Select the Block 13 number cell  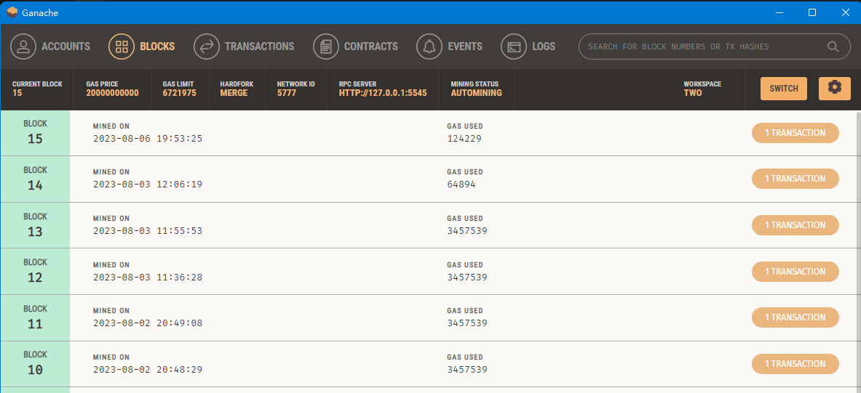click(35, 225)
